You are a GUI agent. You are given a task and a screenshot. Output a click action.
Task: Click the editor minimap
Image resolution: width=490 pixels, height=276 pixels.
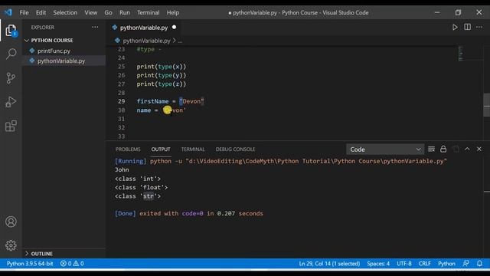click(x=461, y=53)
